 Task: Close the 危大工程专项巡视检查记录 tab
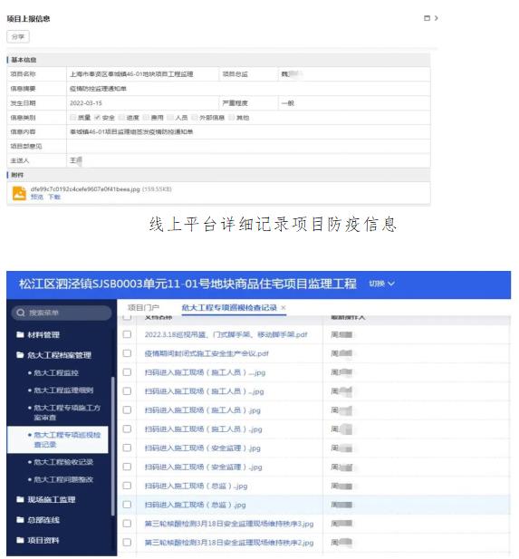point(283,308)
